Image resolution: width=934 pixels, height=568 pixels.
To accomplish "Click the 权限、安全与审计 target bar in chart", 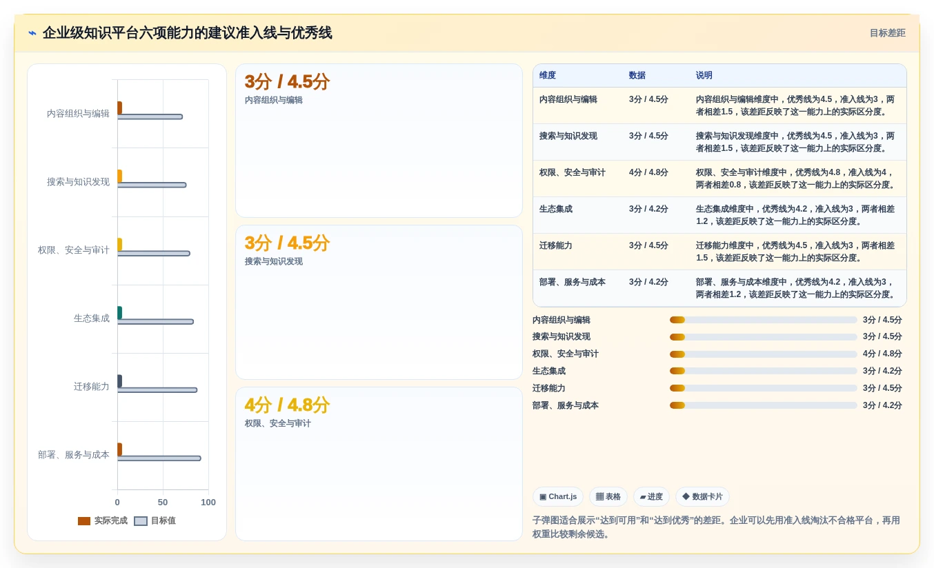I will pyautogui.click(x=154, y=253).
